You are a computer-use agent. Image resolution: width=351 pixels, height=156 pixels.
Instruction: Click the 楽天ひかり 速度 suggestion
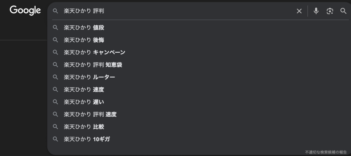[x=84, y=90]
